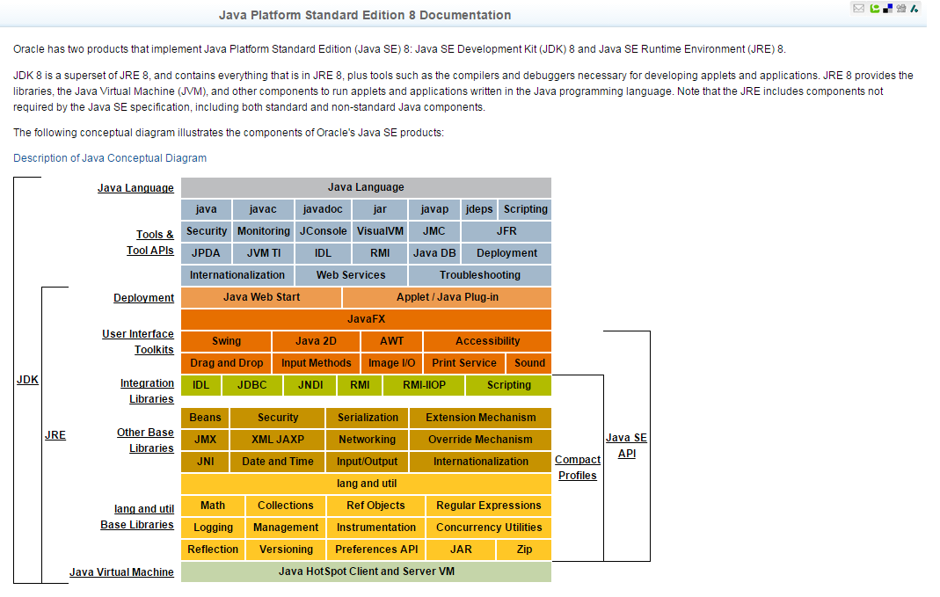Select the gray Java Language block
This screenshot has width=940, height=597.
click(x=367, y=187)
